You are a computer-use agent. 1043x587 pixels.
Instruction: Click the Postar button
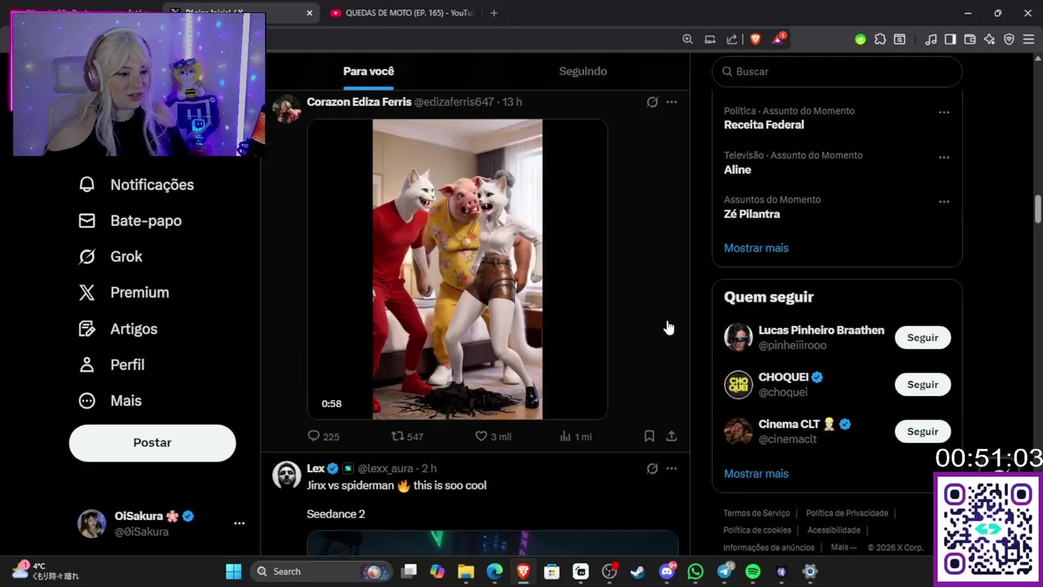coord(152,443)
